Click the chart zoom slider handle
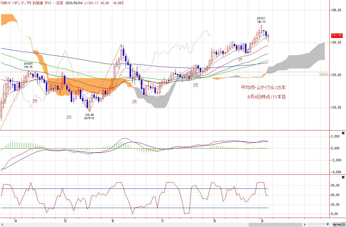This screenshot has height=227, width=346. [x=328, y=224]
